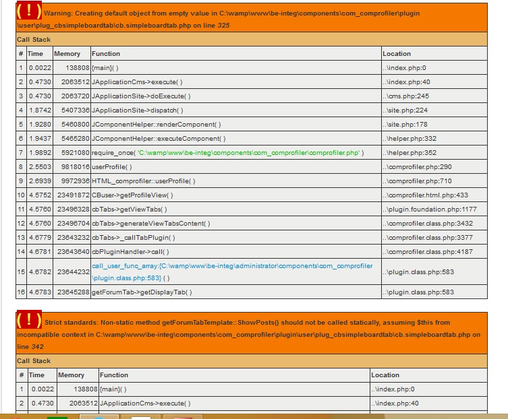Click the green comprofiler.php path in require_once row
The width and height of the screenshot is (508, 419).
248,153
